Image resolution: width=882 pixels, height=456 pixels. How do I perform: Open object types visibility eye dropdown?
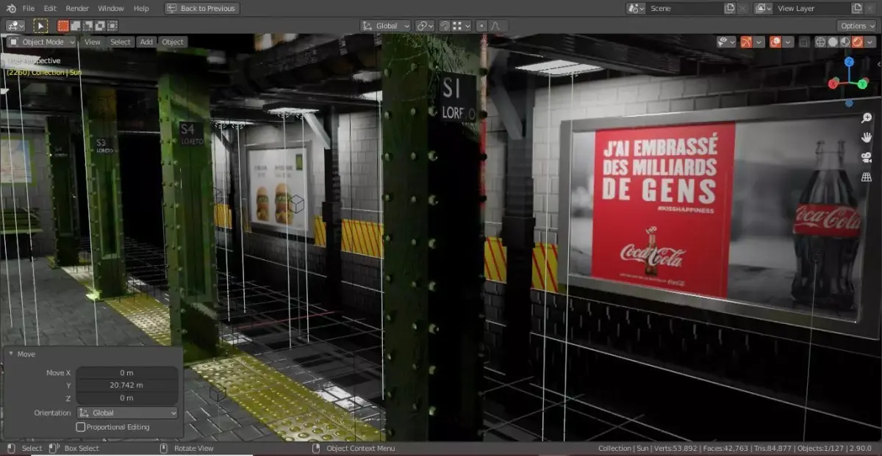[726, 42]
